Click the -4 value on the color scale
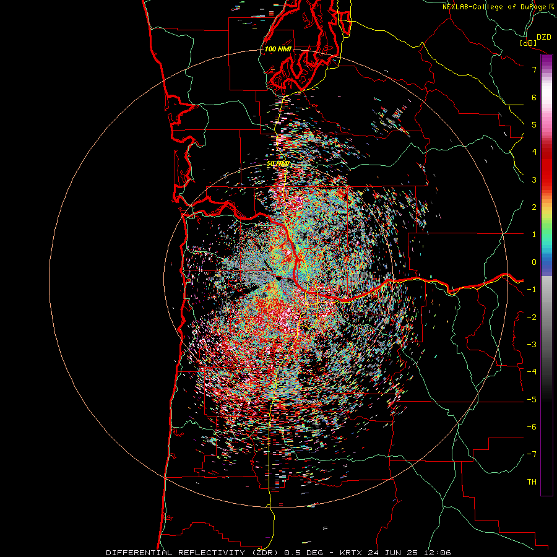The height and width of the screenshot is (557, 557). pos(532,371)
